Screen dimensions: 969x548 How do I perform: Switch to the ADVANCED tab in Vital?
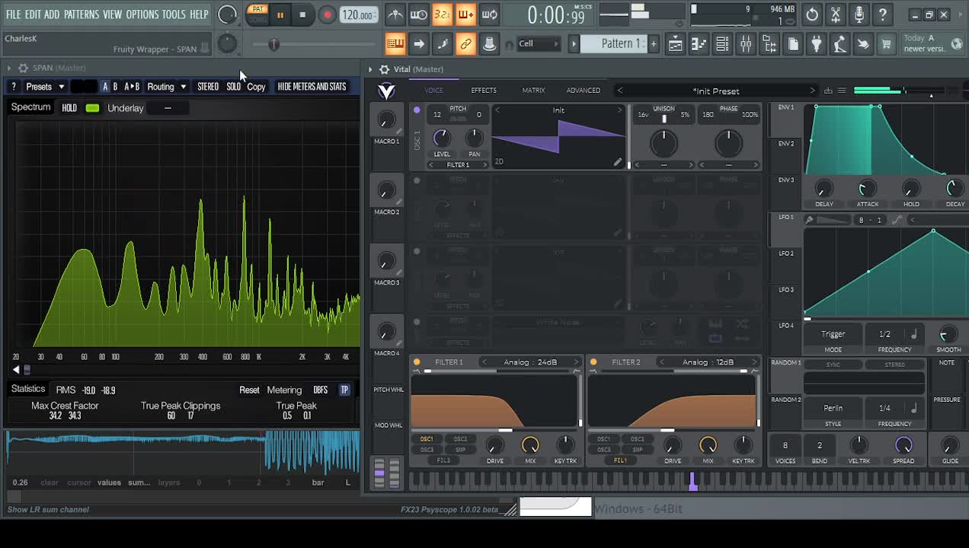(583, 91)
